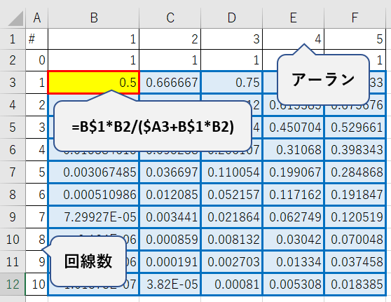Viewport: 391px width, 302px height.
Task: Select row 7 header
Action: (x=13, y=172)
